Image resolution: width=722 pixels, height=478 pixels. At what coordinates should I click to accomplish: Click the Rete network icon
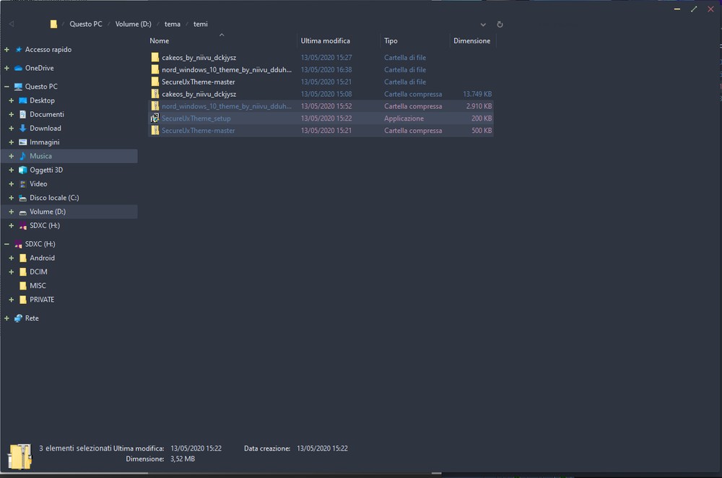pos(18,318)
